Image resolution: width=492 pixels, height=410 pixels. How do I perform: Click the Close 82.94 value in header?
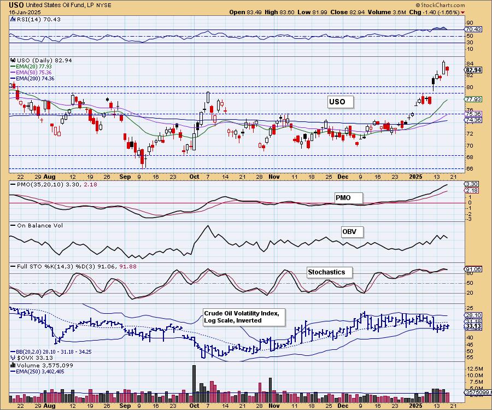(x=348, y=12)
